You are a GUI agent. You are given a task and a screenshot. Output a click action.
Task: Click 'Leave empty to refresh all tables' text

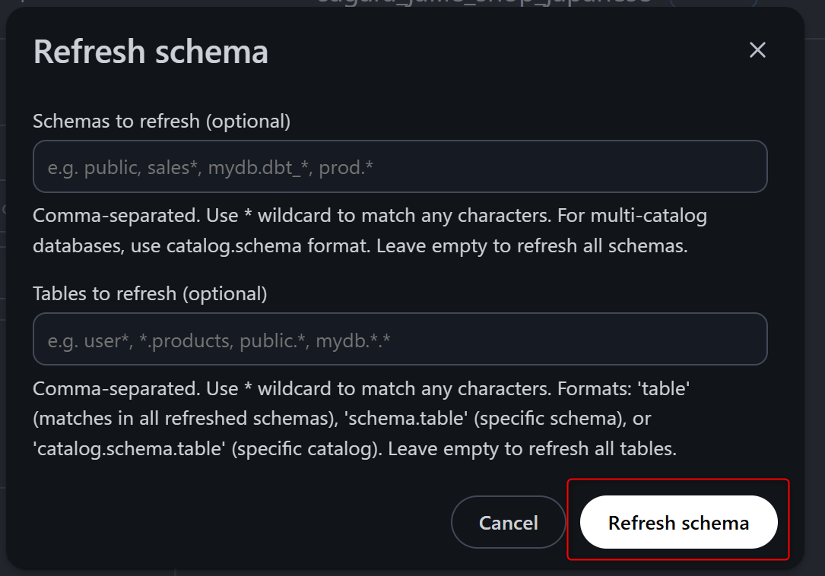point(532,448)
